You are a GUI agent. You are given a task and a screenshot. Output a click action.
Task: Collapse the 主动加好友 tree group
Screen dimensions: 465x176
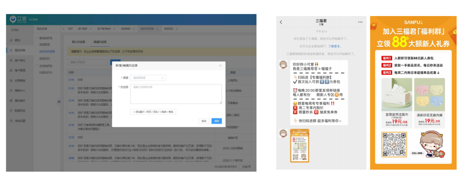pos(37,66)
